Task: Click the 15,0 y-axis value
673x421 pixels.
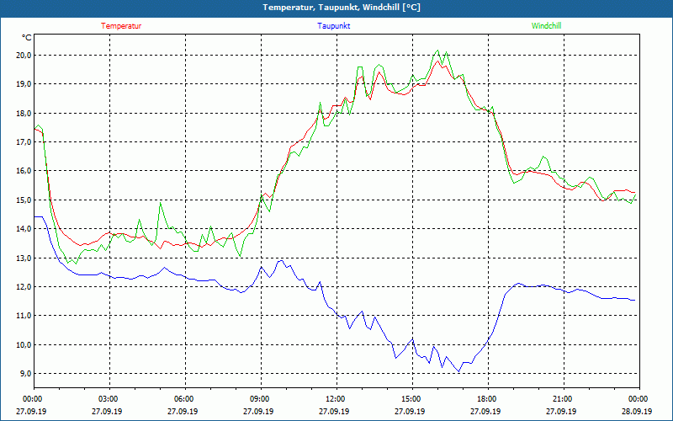Action: click(x=24, y=200)
